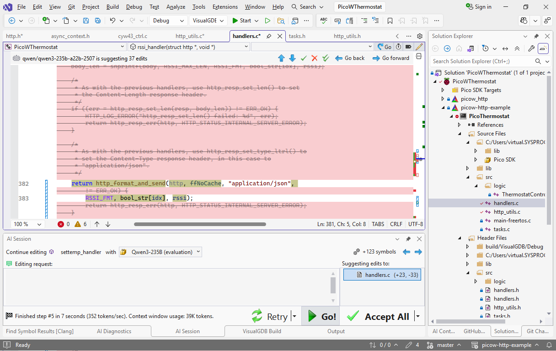The height and width of the screenshot is (351, 556).
Task: Open the Debug configuration dropdown
Action: (x=168, y=21)
